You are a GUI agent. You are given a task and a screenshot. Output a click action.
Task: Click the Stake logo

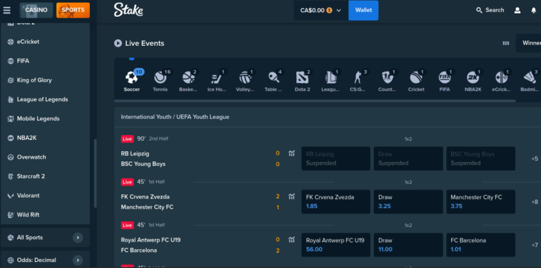click(128, 10)
